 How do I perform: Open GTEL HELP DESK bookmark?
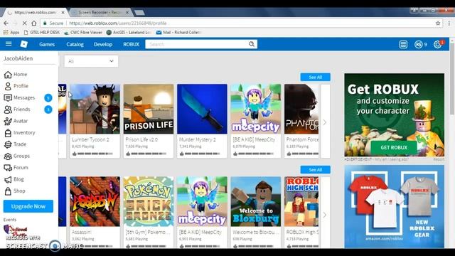[x=42, y=33]
